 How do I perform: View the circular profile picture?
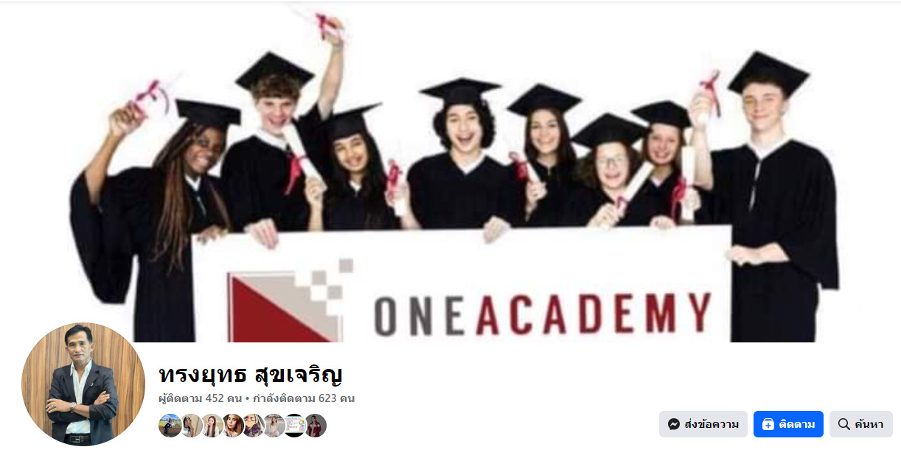(83, 384)
